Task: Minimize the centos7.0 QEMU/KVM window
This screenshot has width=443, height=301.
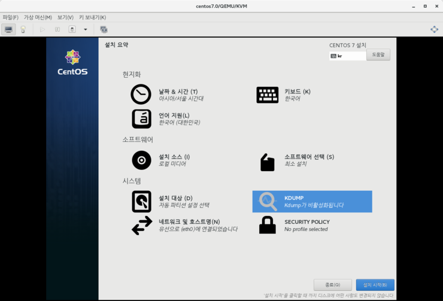Action: 414,6
